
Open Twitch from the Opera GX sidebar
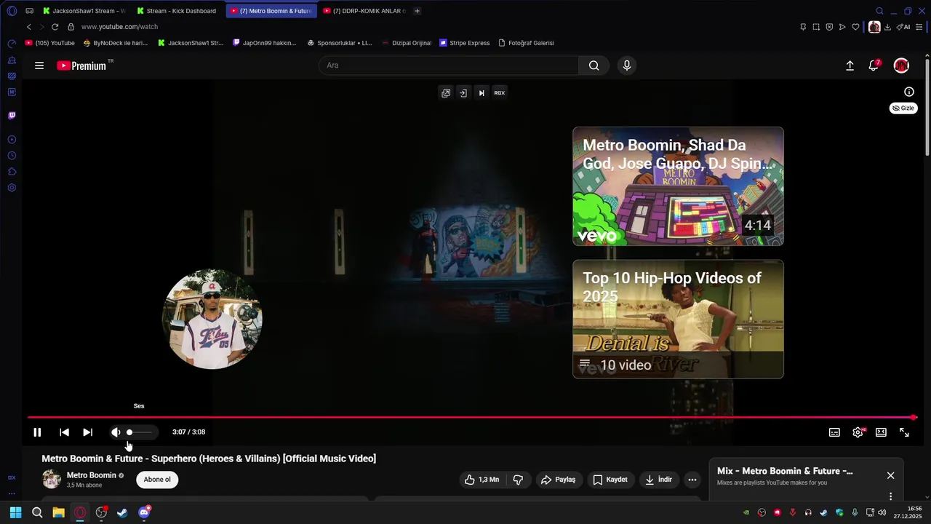[12, 116]
